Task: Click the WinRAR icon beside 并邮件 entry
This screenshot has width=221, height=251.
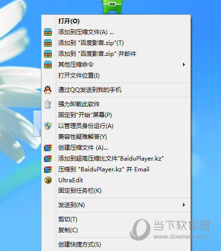Action: tap(48, 54)
